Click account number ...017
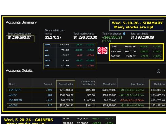The width and height of the screenshot is (166, 124). point(49,105)
